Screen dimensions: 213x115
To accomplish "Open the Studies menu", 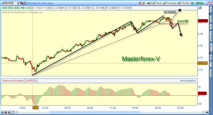I will (x=184, y=3).
